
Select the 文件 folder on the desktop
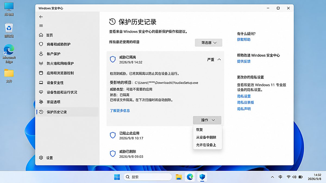click(9, 76)
